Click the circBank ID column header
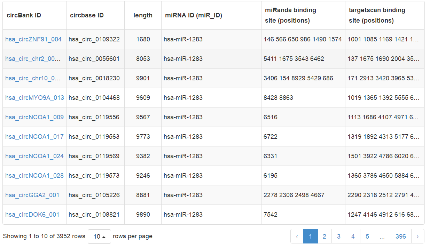The width and height of the screenshot is (430, 248). (x=24, y=15)
